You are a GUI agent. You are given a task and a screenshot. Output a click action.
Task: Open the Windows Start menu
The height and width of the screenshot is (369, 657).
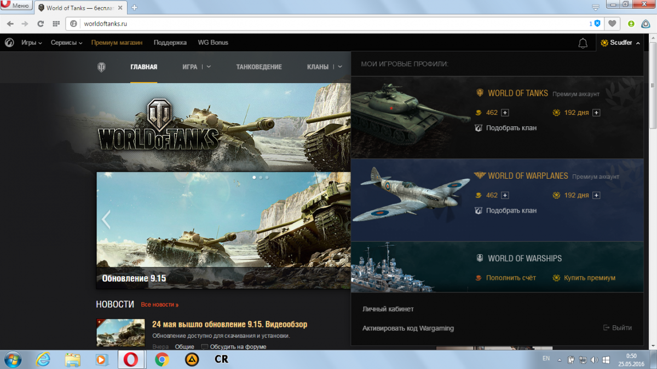pyautogui.click(x=13, y=360)
